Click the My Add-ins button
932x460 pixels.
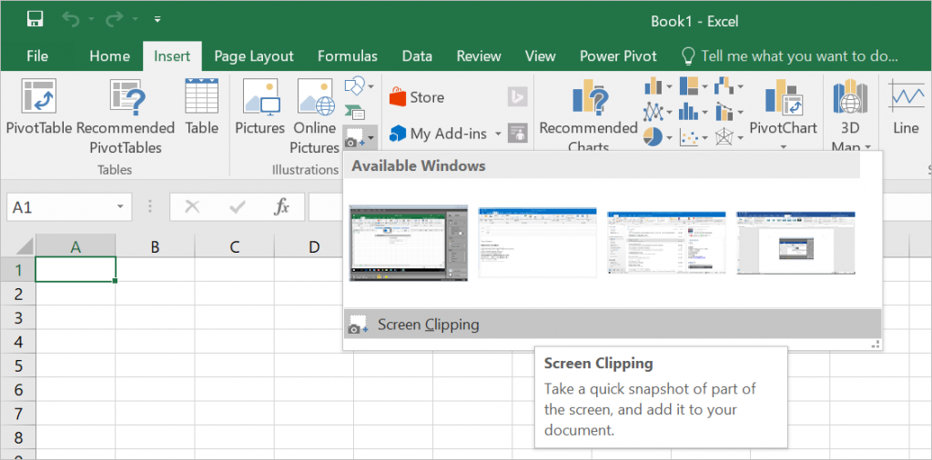[438, 134]
